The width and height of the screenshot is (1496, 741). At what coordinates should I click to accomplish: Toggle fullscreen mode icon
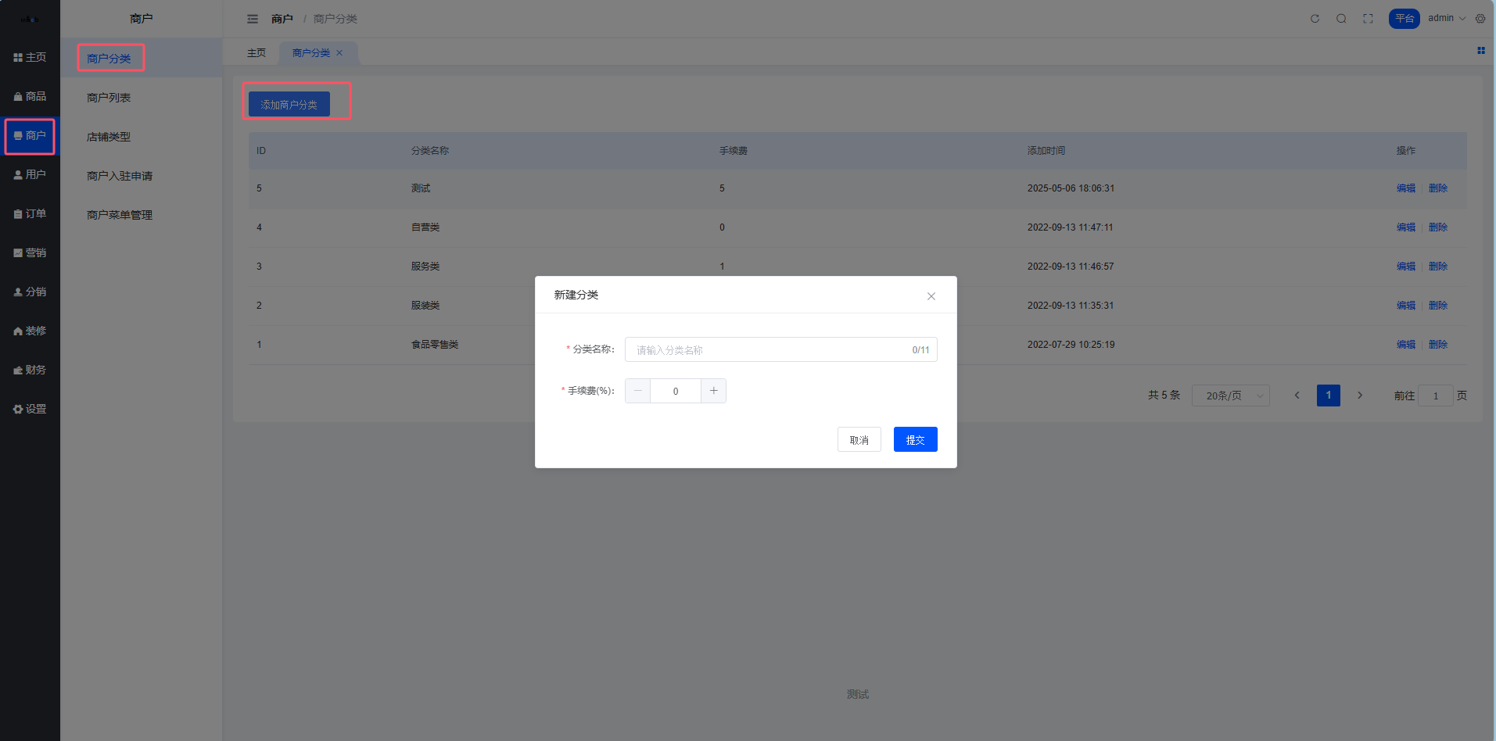coord(1368,19)
